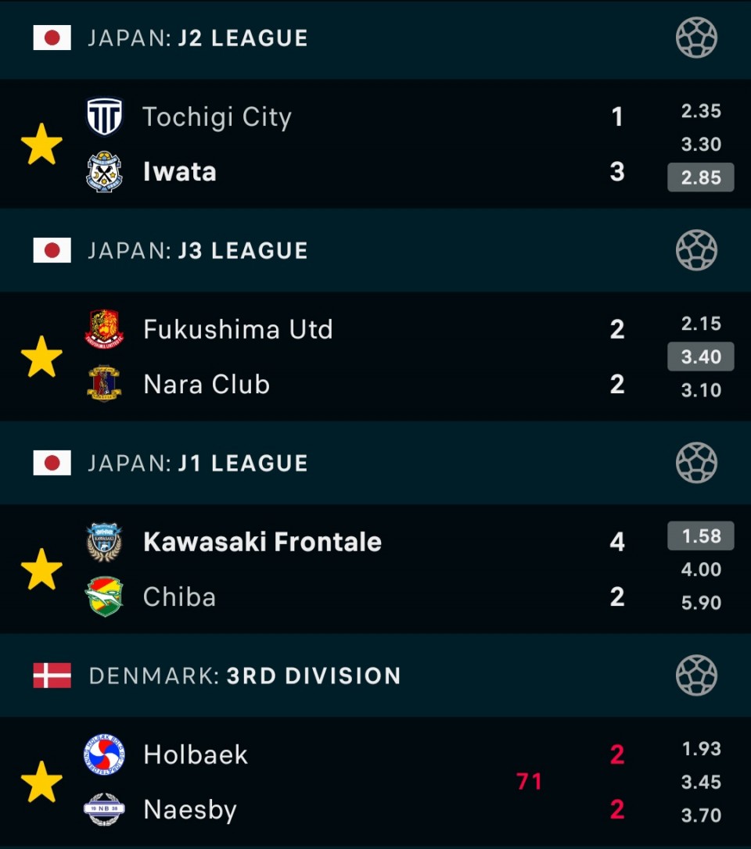Select the 1.58 odds for Kawasaki Frontale
751x849 pixels.
click(x=701, y=536)
